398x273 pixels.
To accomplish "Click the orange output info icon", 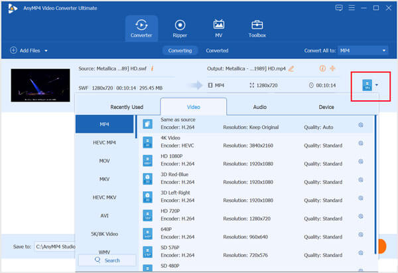I will click(x=322, y=68).
